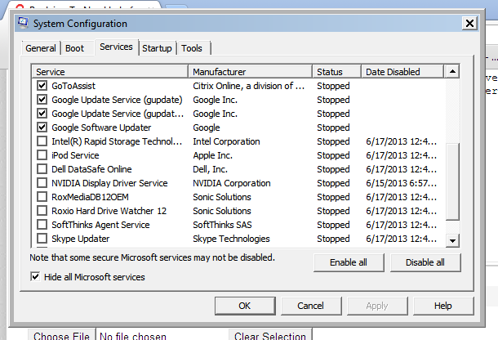498x340 pixels.
Task: Sort by Date Disabled column header
Action: click(x=402, y=72)
